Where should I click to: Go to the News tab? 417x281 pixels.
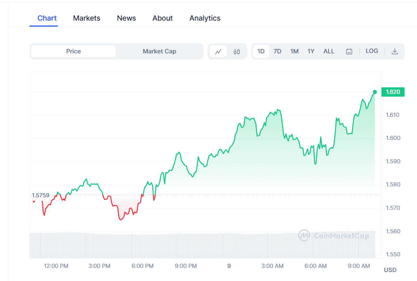[x=126, y=18]
